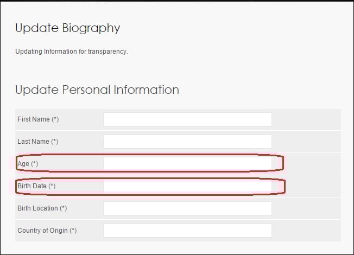This screenshot has width=354, height=255.
Task: Click the required asterisk beside First Name
Action: 55,119
